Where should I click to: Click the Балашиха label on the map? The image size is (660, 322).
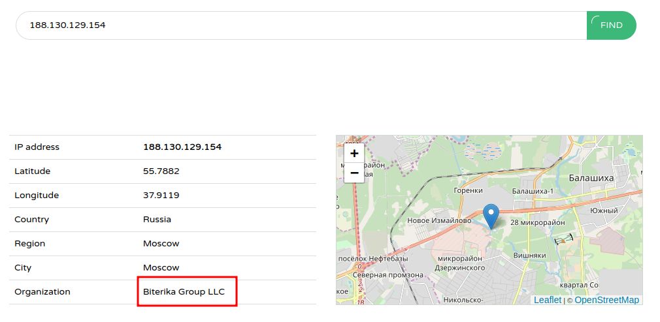click(x=591, y=178)
